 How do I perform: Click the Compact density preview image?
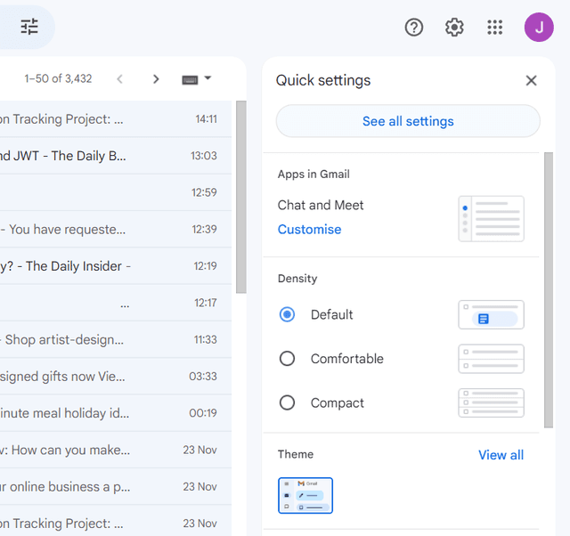point(491,402)
